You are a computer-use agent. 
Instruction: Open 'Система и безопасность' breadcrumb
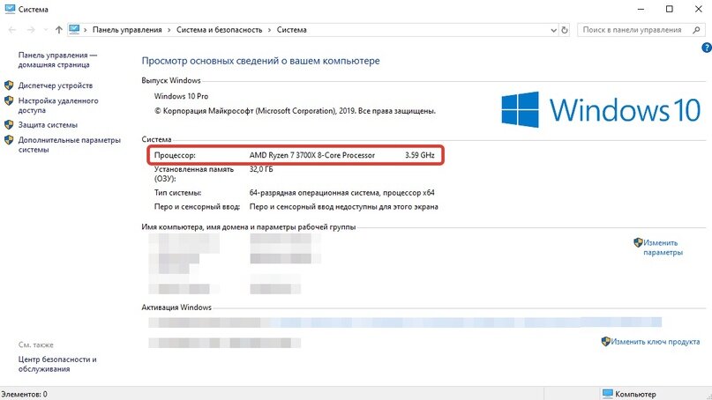pyautogui.click(x=220, y=30)
